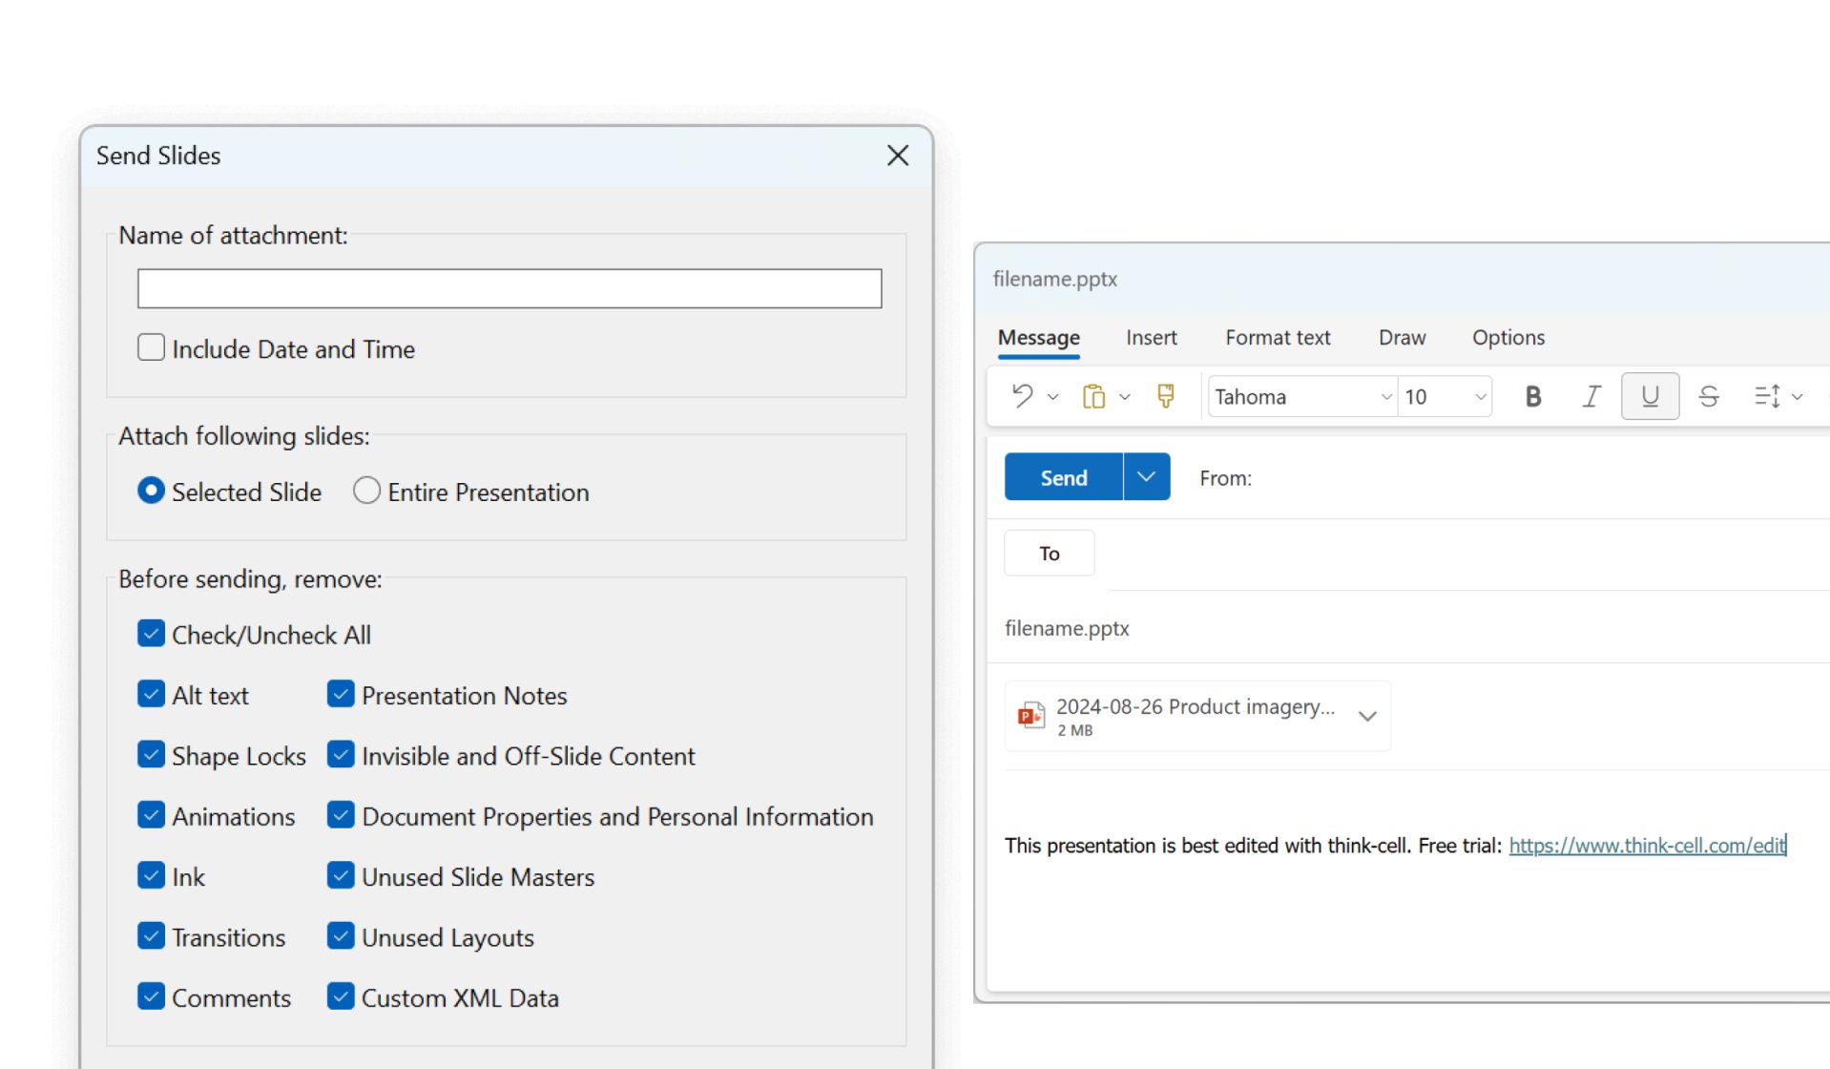Toggle Underline formatting
This screenshot has width=1830, height=1069.
click(x=1650, y=396)
